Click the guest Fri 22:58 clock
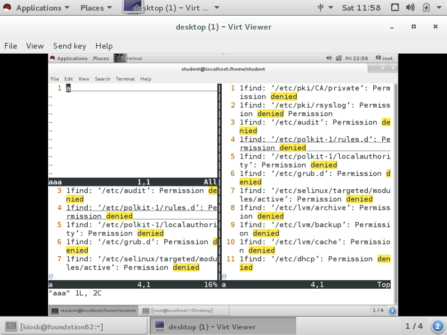Screen dimensions: 447x335 356,59
